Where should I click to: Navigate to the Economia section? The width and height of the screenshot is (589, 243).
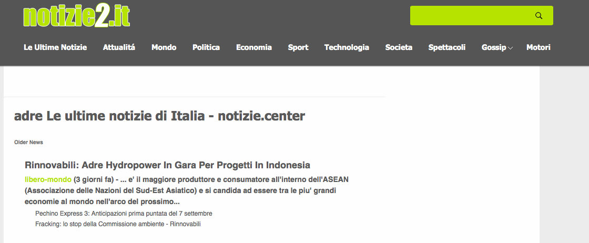[254, 47]
